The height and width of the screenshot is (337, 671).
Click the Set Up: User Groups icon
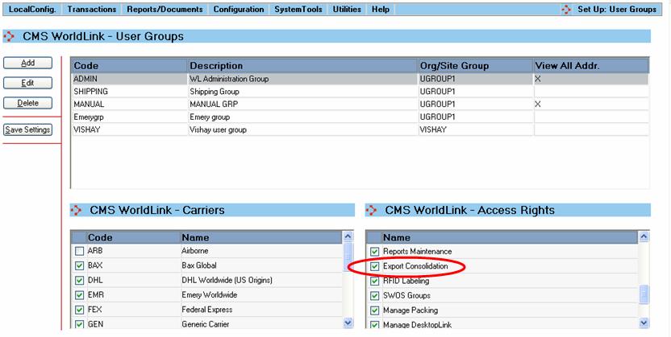pyautogui.click(x=563, y=10)
